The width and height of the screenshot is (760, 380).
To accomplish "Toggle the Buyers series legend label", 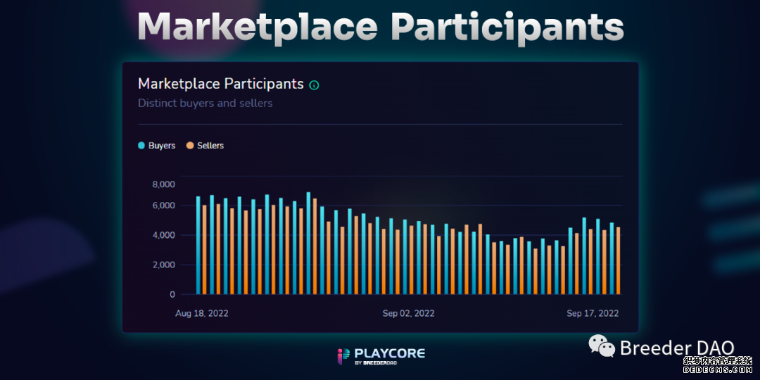I will coord(162,146).
